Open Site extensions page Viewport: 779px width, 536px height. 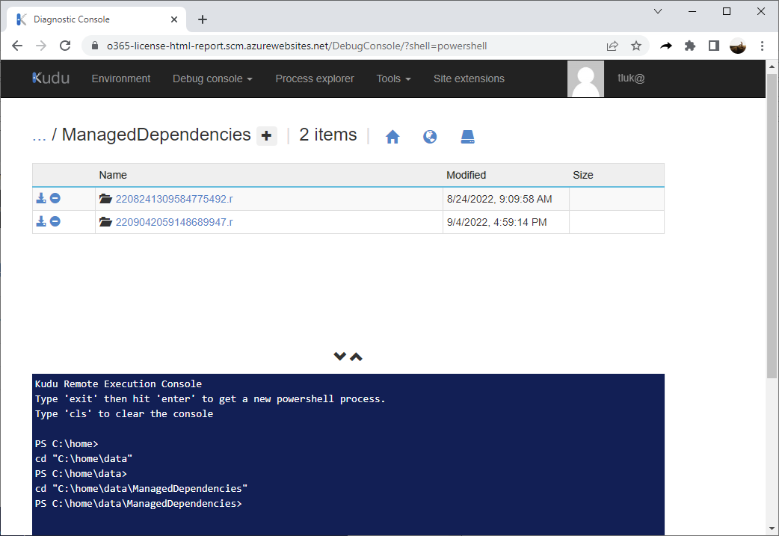click(469, 78)
